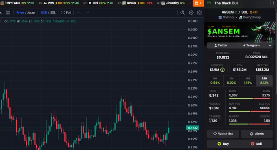Click the undo arrow in chart toolbar
This screenshot has width=277, height=150.
point(79,13)
